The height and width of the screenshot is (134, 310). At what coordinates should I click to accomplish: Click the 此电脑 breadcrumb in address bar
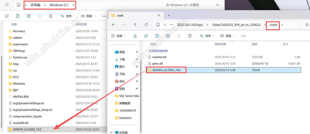tap(36, 5)
